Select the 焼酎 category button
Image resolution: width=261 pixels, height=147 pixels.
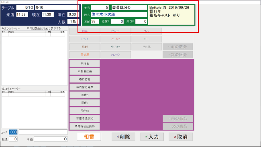(x=85, y=47)
